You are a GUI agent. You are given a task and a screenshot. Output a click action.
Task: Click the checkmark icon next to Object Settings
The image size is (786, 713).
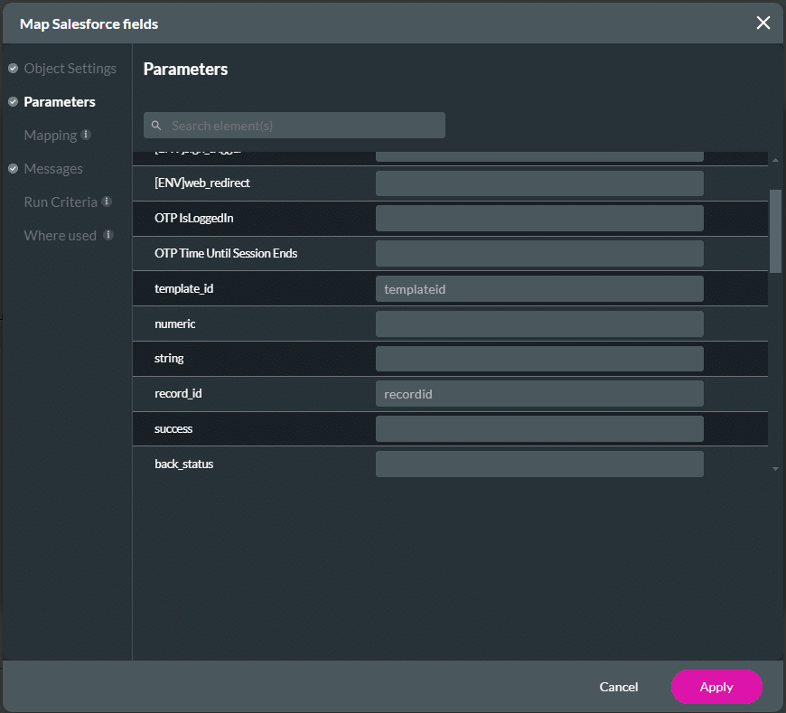(13, 69)
